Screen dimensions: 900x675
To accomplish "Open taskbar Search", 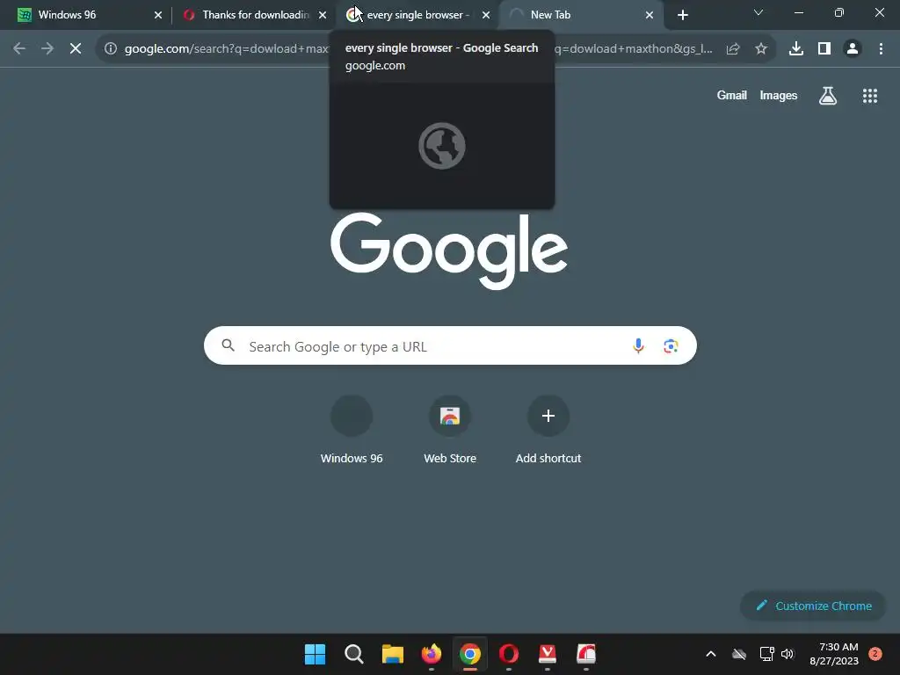I will pos(354,654).
